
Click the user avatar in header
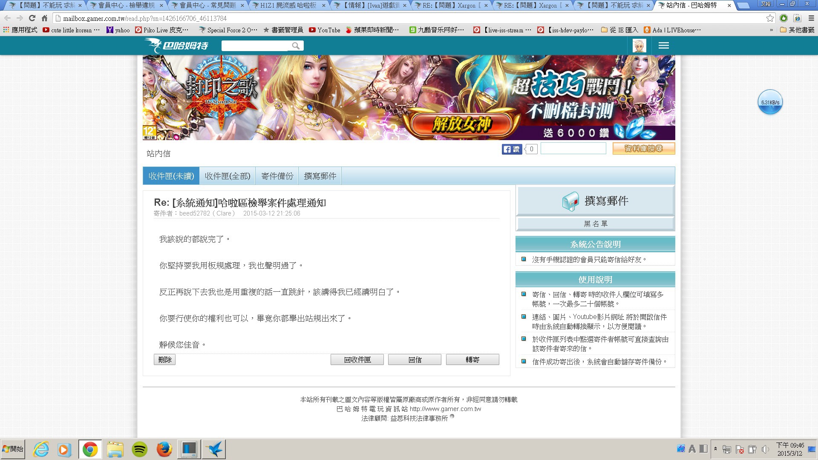639,46
